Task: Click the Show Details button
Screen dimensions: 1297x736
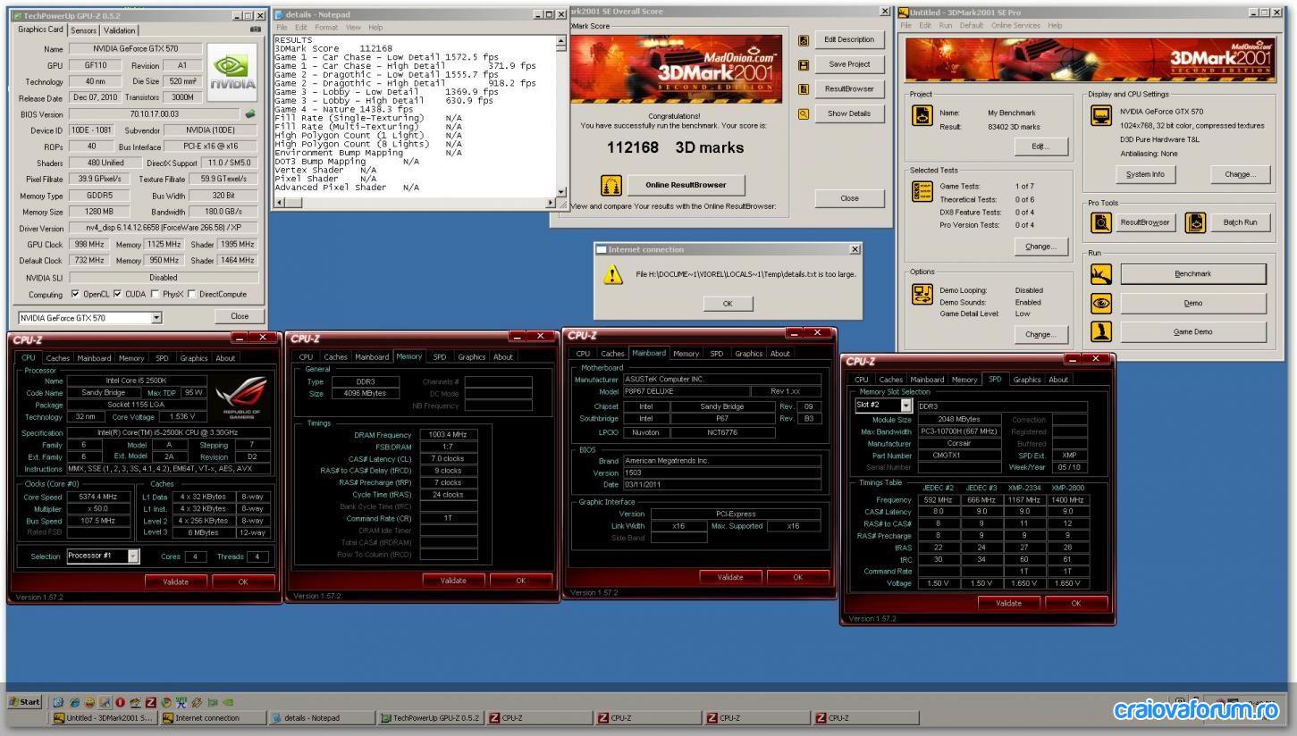Action: [849, 113]
